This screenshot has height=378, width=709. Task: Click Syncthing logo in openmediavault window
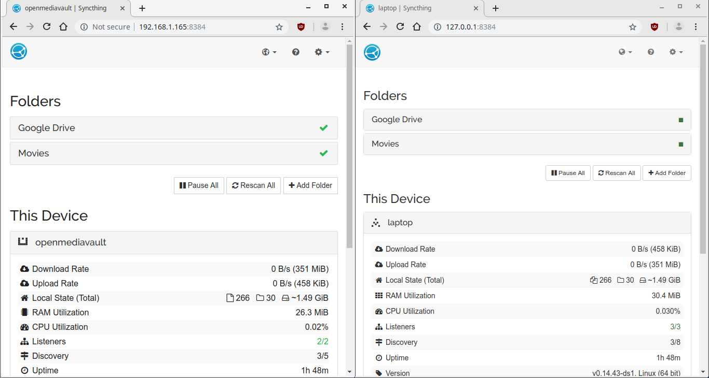19,52
